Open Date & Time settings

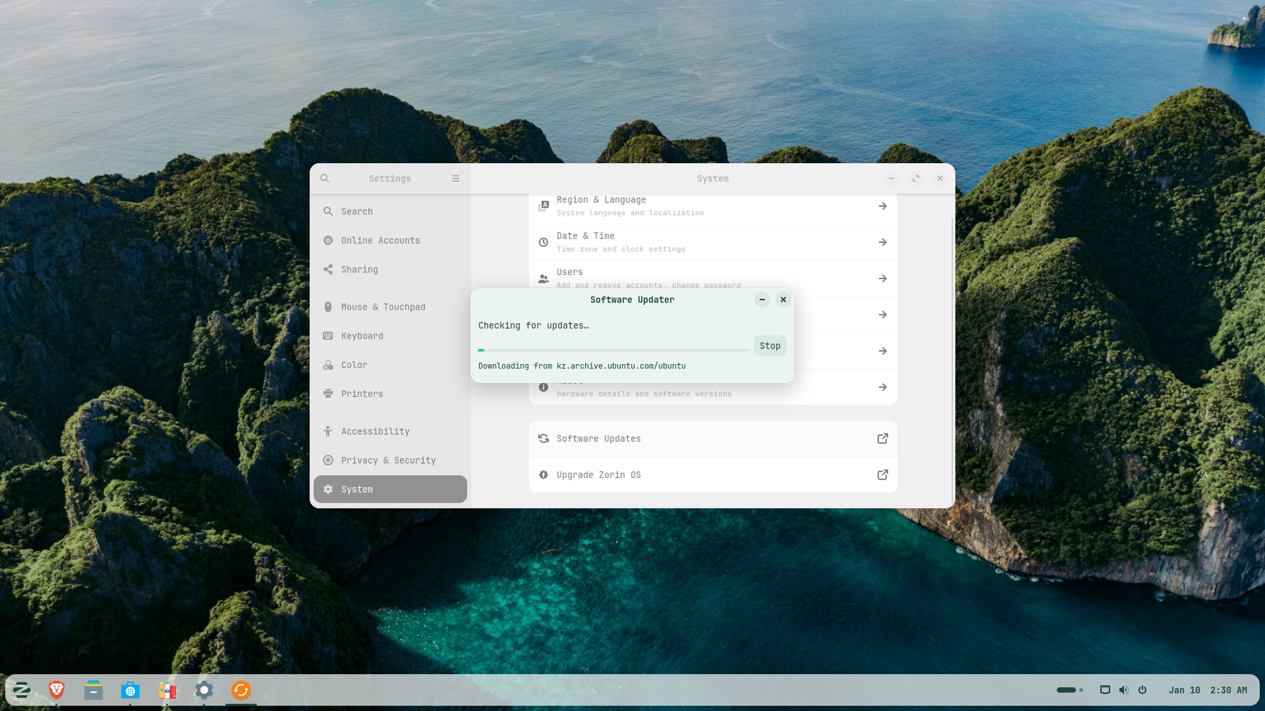pos(713,241)
